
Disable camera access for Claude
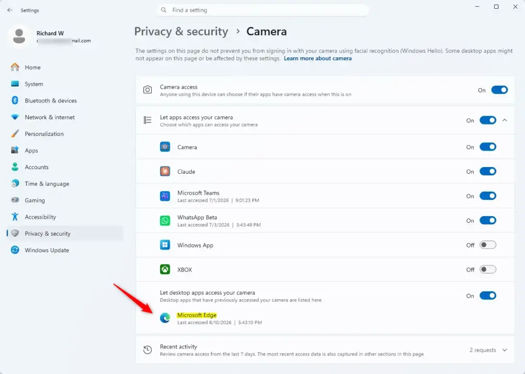[488, 171]
